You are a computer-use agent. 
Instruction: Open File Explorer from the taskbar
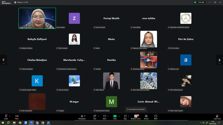[x=14, y=123]
